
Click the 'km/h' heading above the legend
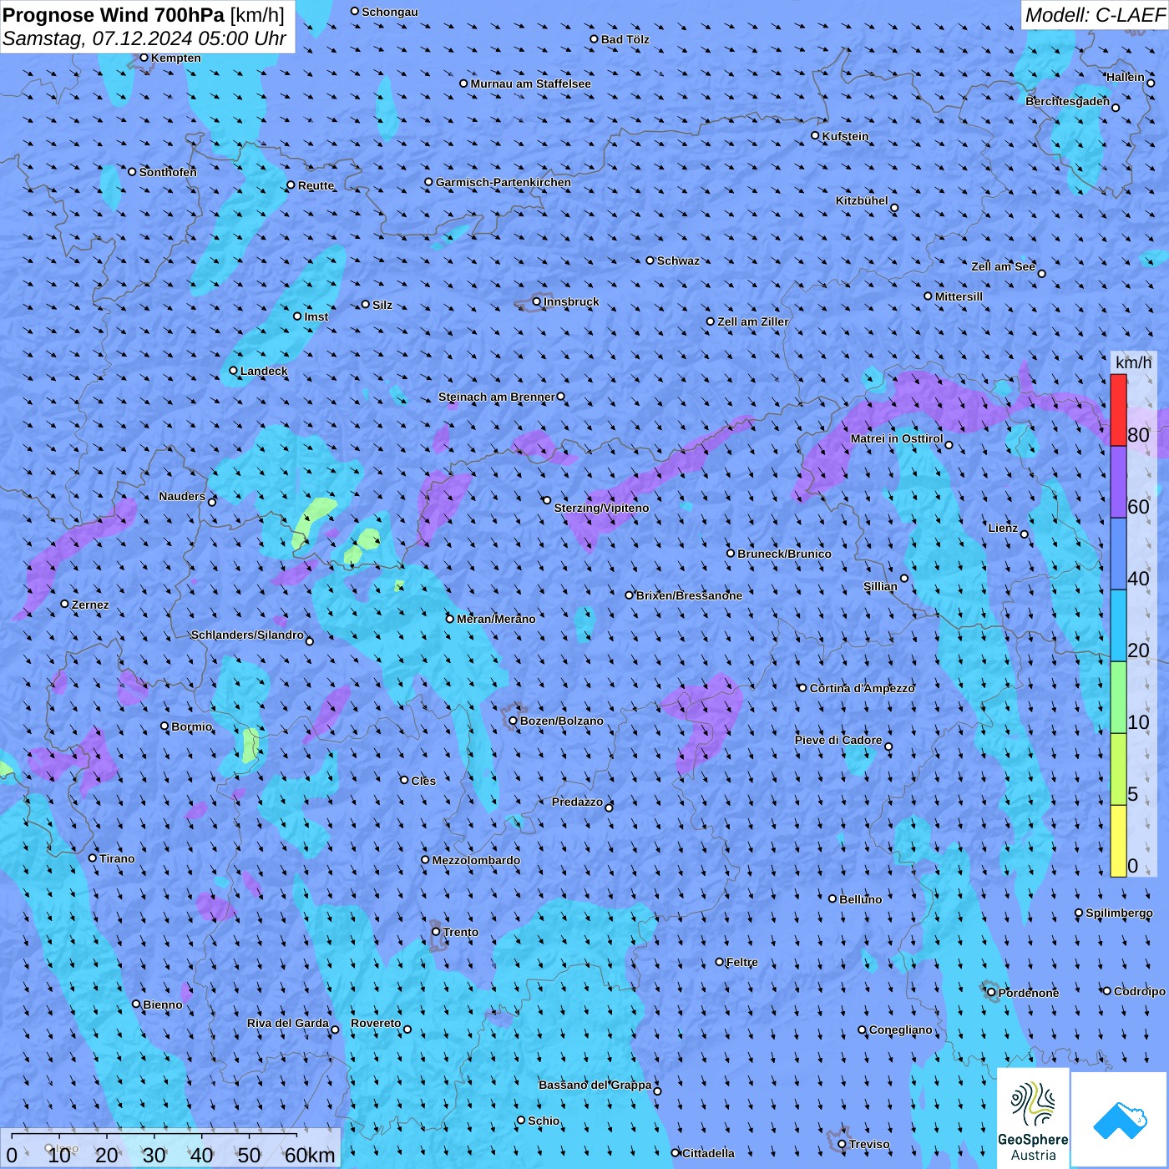point(1133,362)
